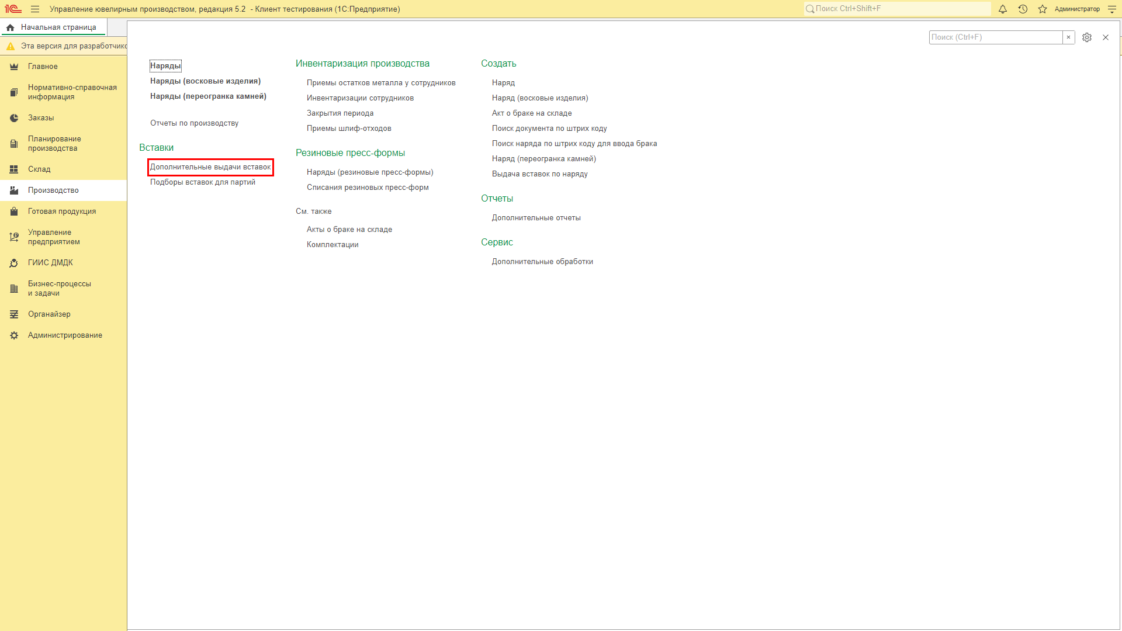
Task: Open the Главное section
Action: point(63,67)
